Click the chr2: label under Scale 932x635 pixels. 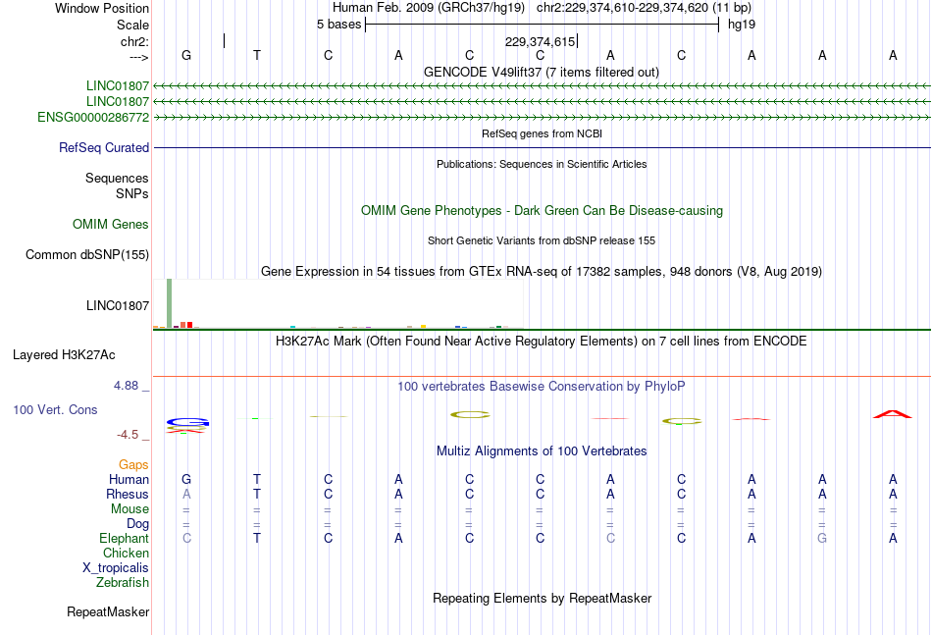click(x=135, y=41)
